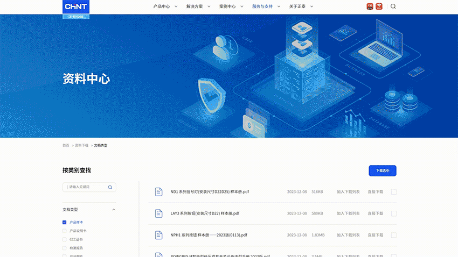This screenshot has width=458, height=257.
Task: Expand the 产品中心 navigation dropdown
Action: tap(164, 6)
